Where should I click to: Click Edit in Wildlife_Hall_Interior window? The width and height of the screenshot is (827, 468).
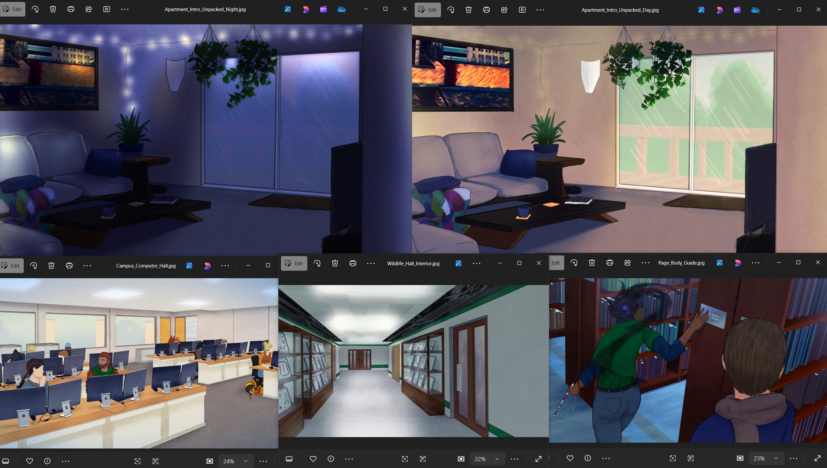(294, 263)
